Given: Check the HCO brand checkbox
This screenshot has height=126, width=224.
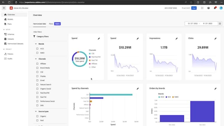Looking at the screenshot, I should pos(37,49).
